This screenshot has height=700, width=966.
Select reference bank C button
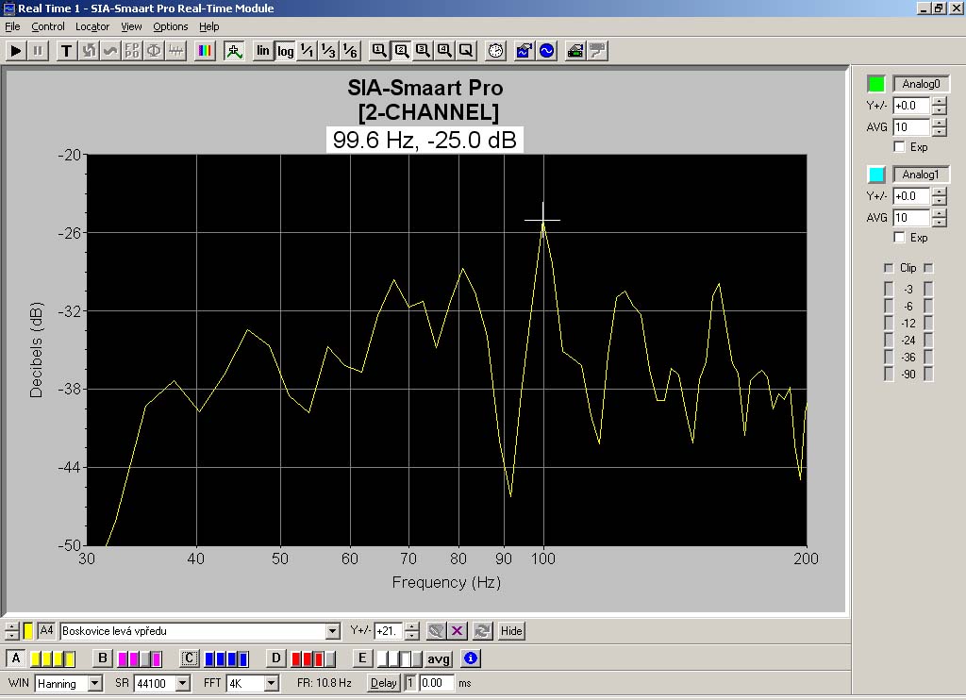[x=189, y=658]
